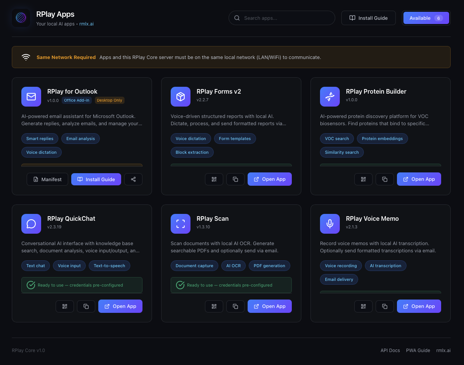Image resolution: width=464 pixels, height=365 pixels.
Task: Visit rmlx.ai link in header subtitle
Action: pyautogui.click(x=86, y=24)
